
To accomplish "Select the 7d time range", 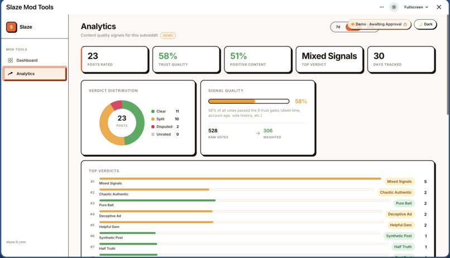I will [x=338, y=27].
